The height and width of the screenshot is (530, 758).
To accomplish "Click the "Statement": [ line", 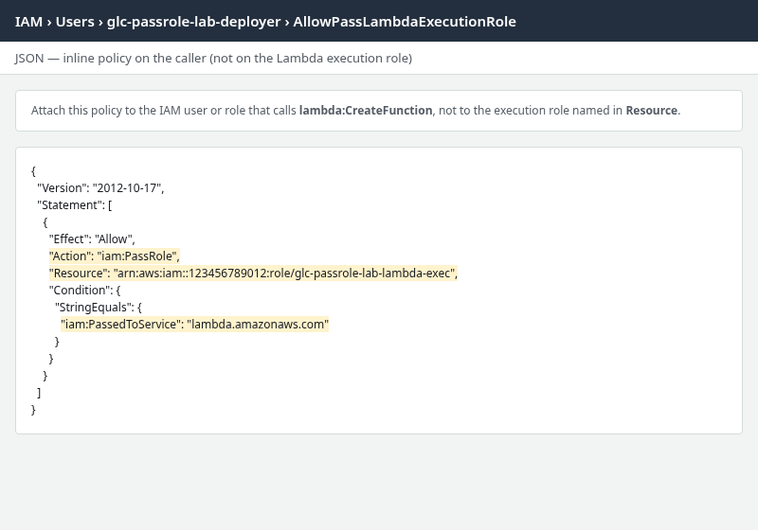I will [x=75, y=205].
